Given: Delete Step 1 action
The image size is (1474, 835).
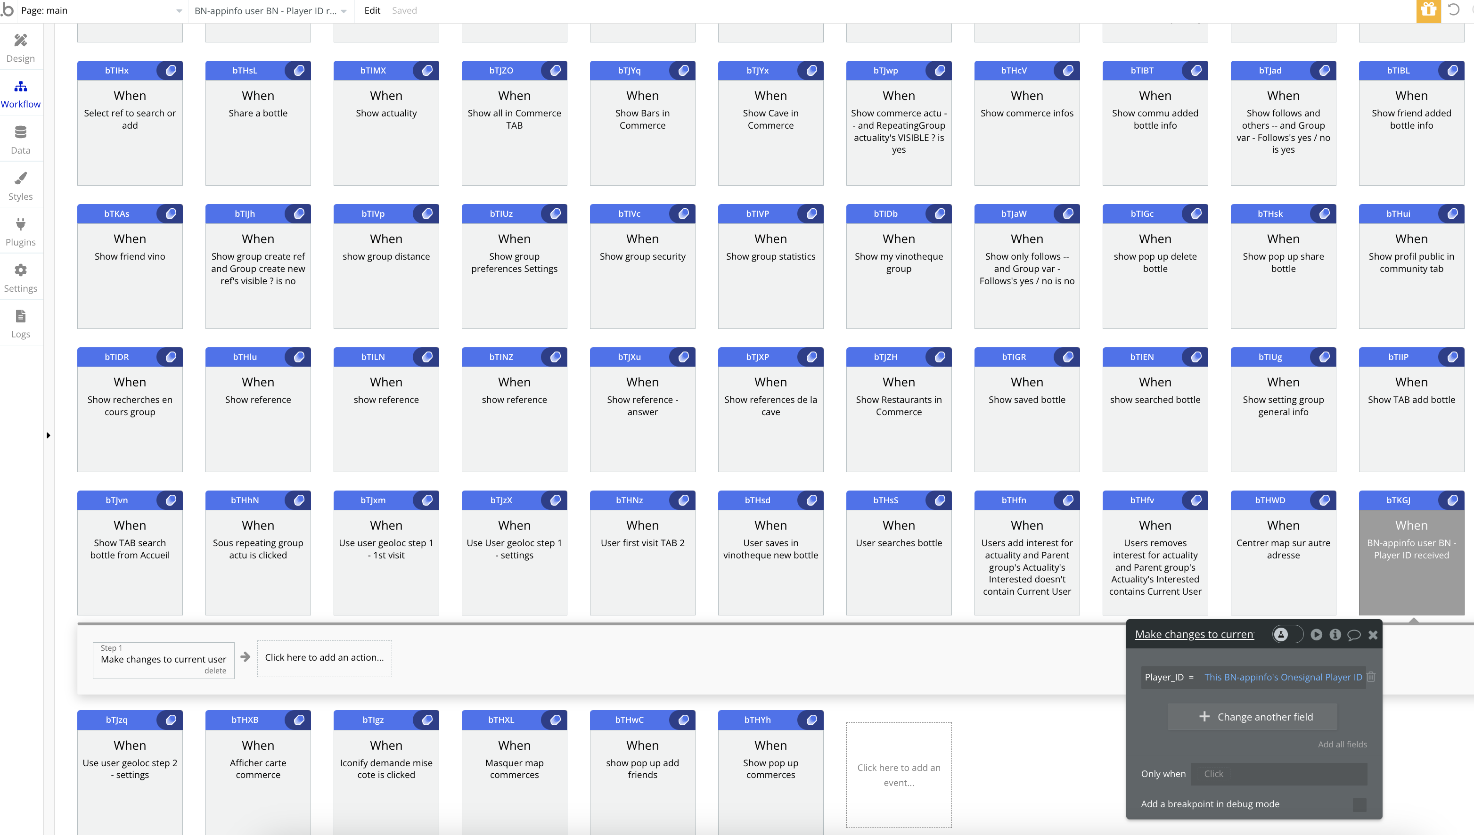Looking at the screenshot, I should (215, 671).
